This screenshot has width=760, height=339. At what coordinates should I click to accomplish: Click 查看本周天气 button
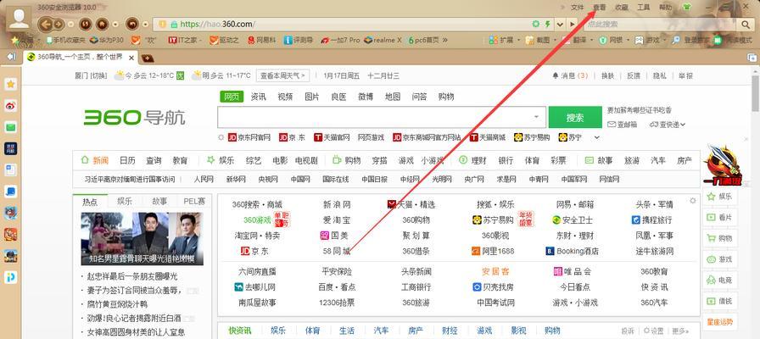pyautogui.click(x=283, y=76)
